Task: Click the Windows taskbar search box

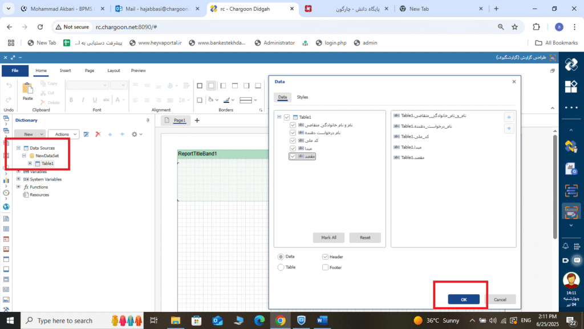Action: click(64, 321)
